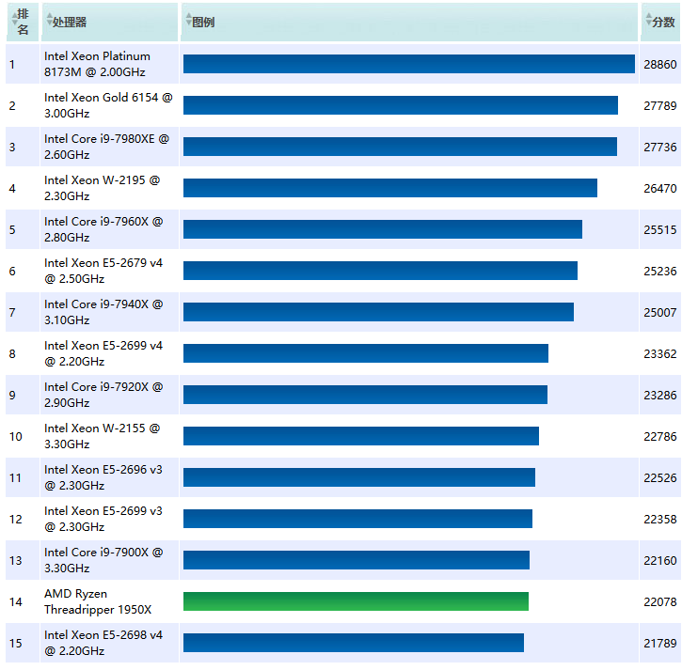Viewport: 682px width, 670px height.
Task: Click Intel Xeon Platinum 8173M processor name
Action: click(97, 64)
